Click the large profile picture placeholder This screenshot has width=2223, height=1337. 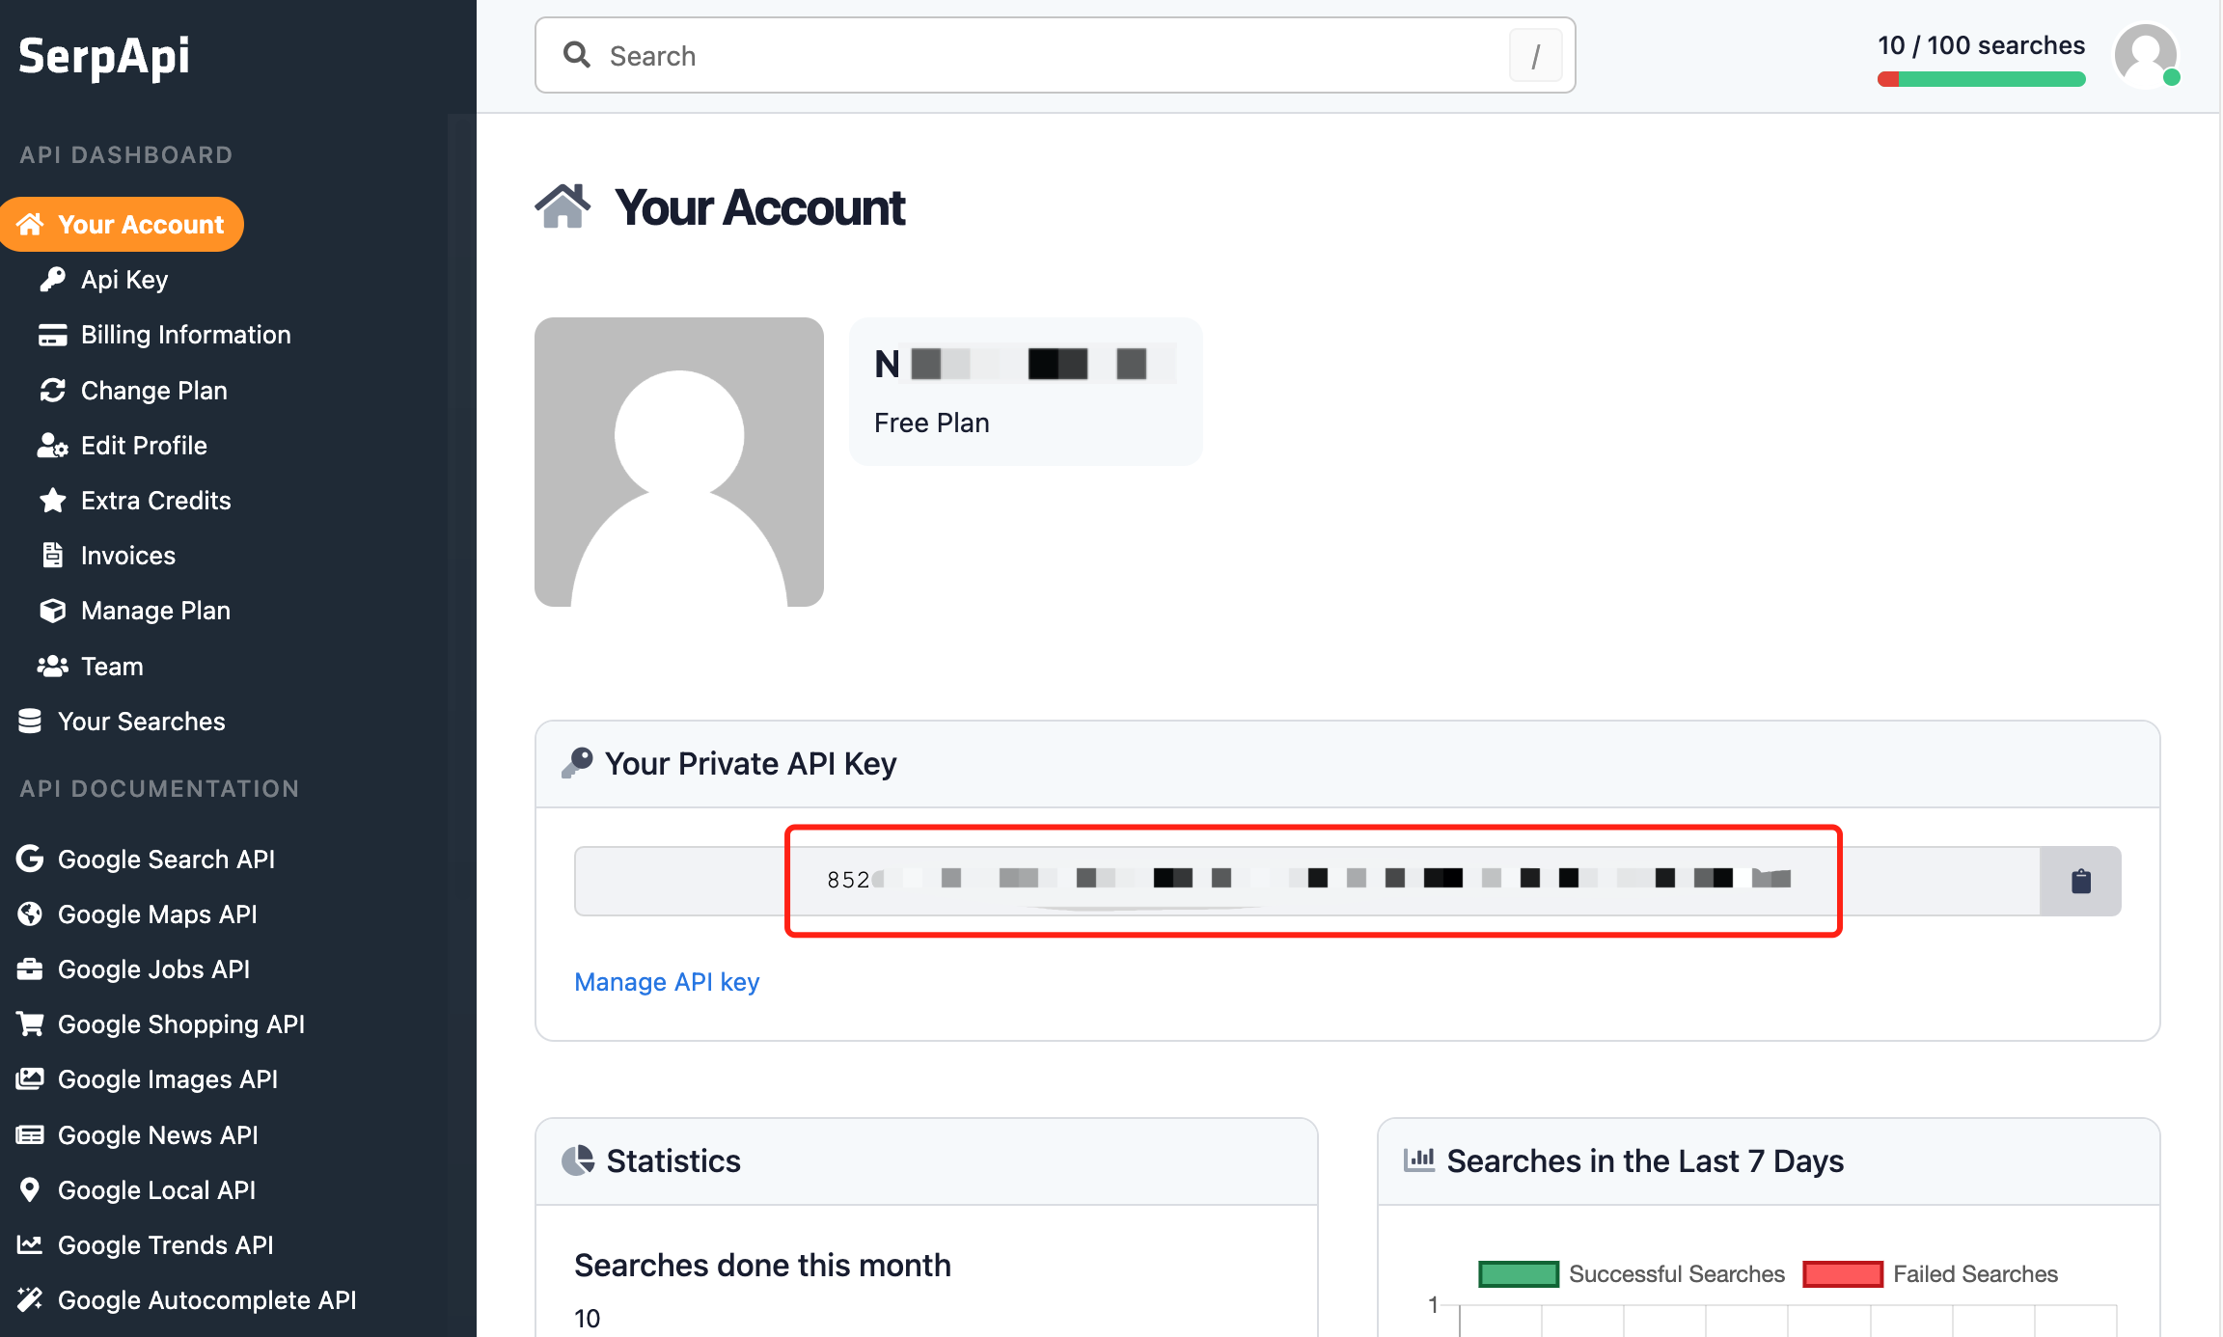[679, 462]
